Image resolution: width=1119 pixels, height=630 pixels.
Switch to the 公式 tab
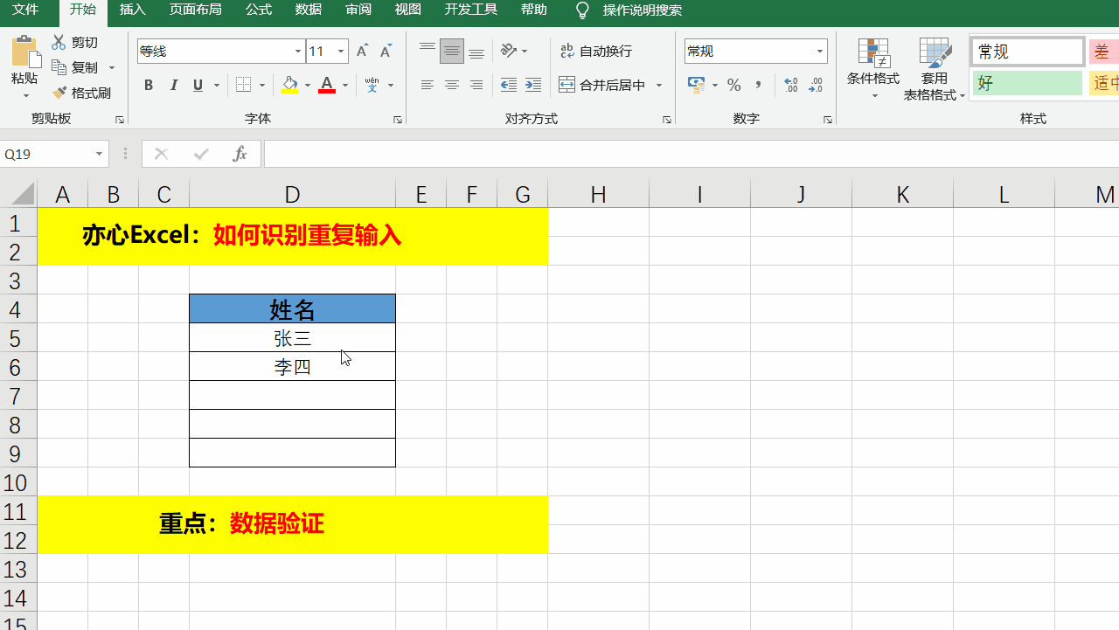259,10
